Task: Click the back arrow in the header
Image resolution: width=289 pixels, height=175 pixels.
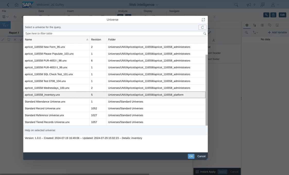Action: pos(8,5)
